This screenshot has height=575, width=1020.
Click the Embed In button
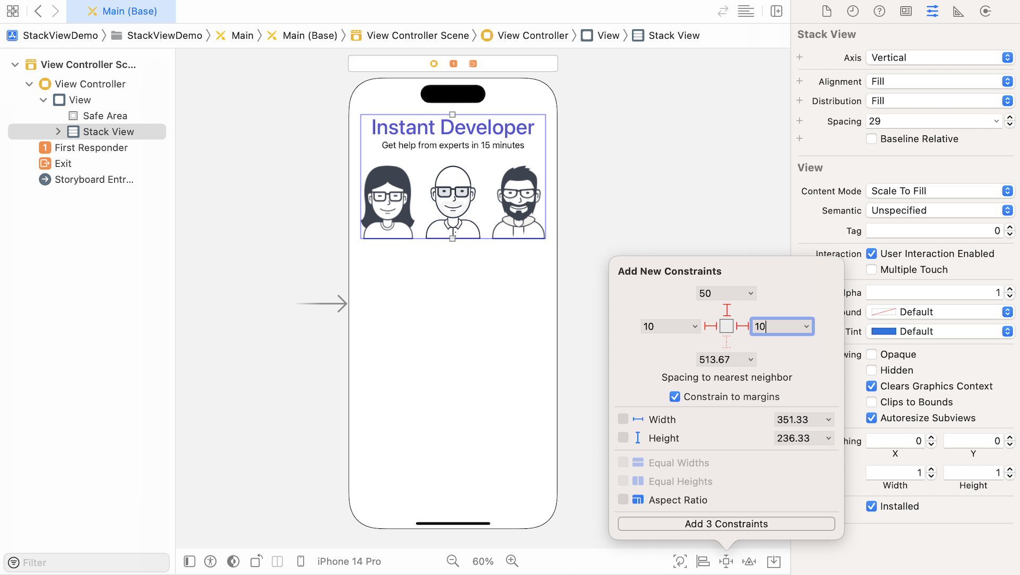(773, 561)
